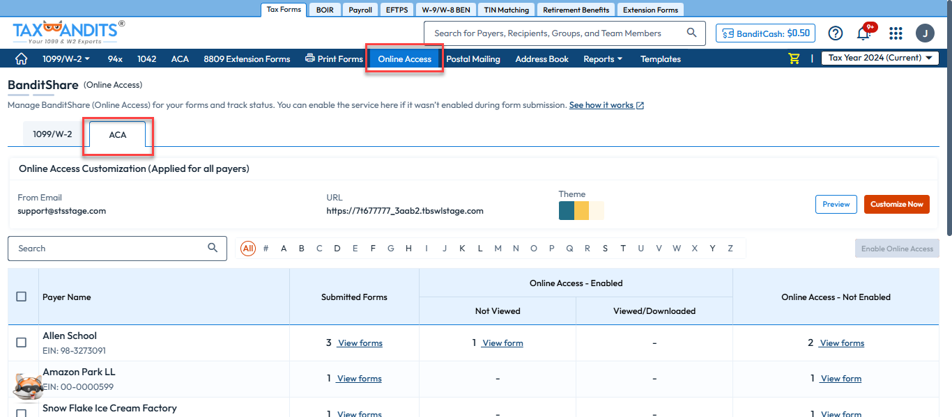Filter payers by letter M
Image resolution: width=952 pixels, height=417 pixels.
498,249
